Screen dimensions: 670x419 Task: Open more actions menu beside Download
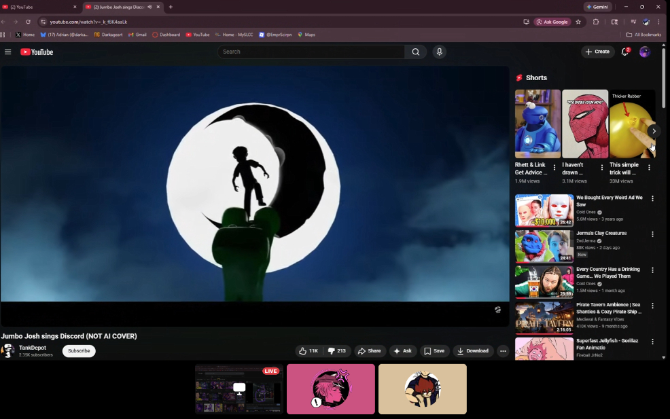[503, 351]
